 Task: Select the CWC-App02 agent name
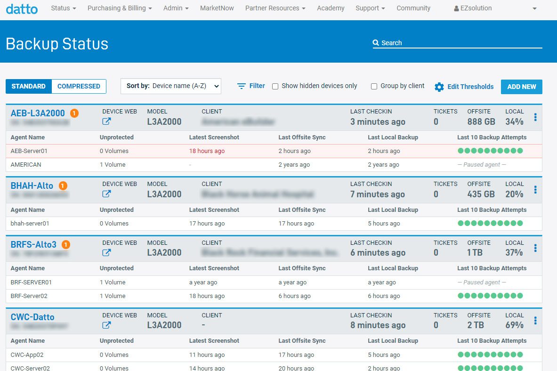point(27,355)
